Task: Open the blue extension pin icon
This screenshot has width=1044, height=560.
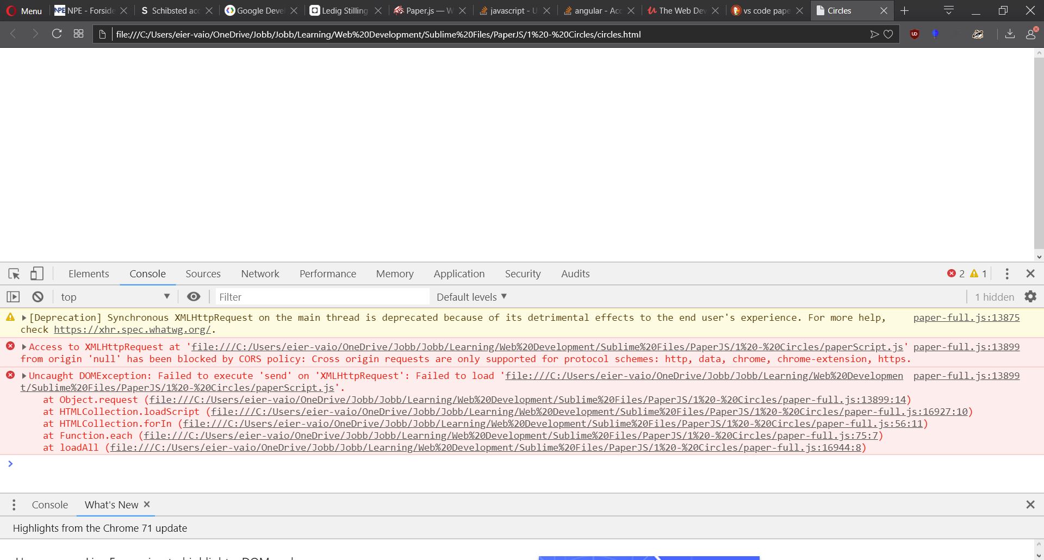Action: point(935,34)
